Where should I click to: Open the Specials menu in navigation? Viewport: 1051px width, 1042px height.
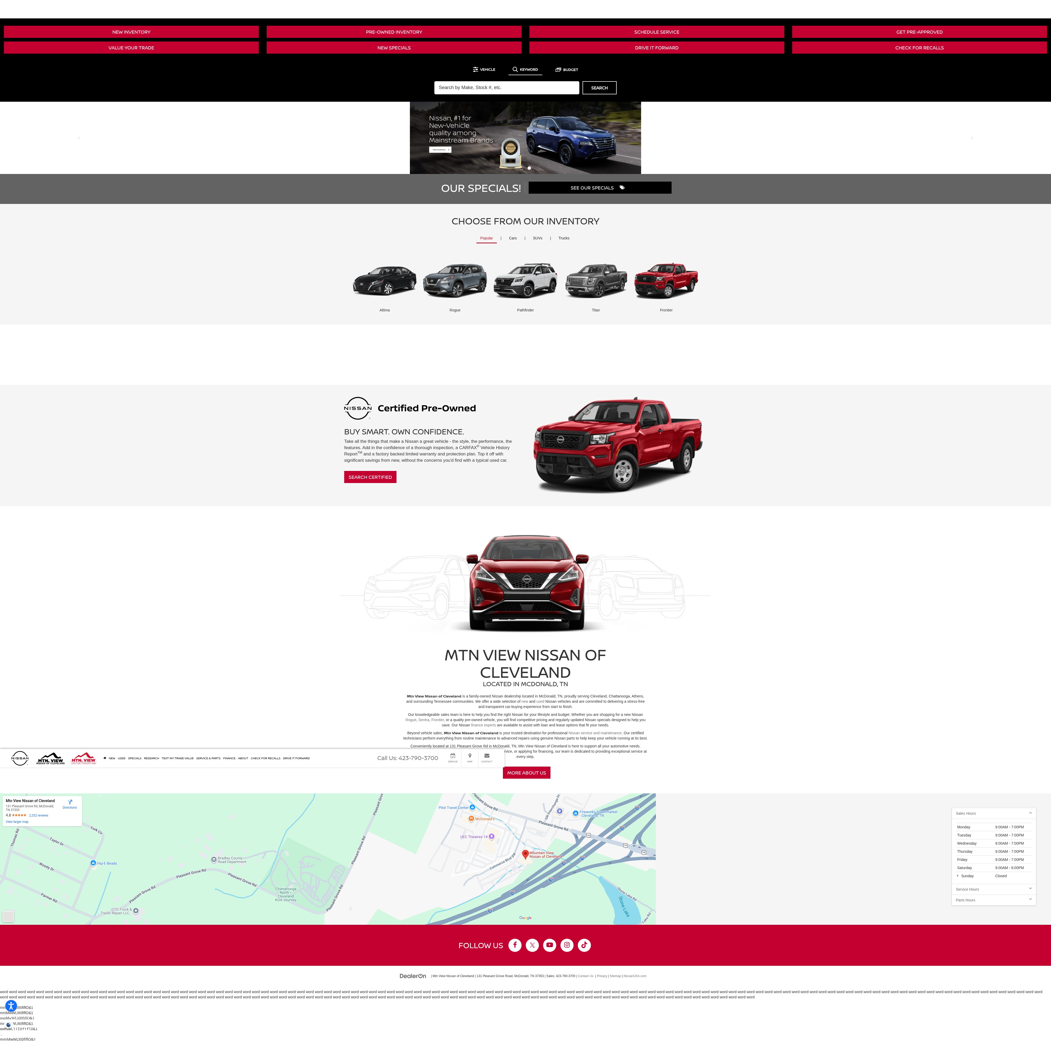tap(134, 758)
